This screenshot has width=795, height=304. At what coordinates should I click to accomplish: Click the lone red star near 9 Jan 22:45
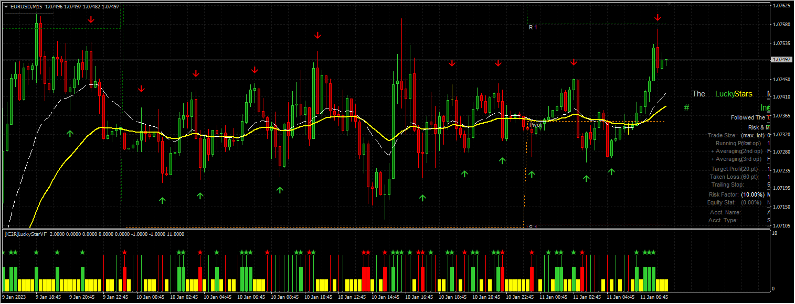click(124, 253)
